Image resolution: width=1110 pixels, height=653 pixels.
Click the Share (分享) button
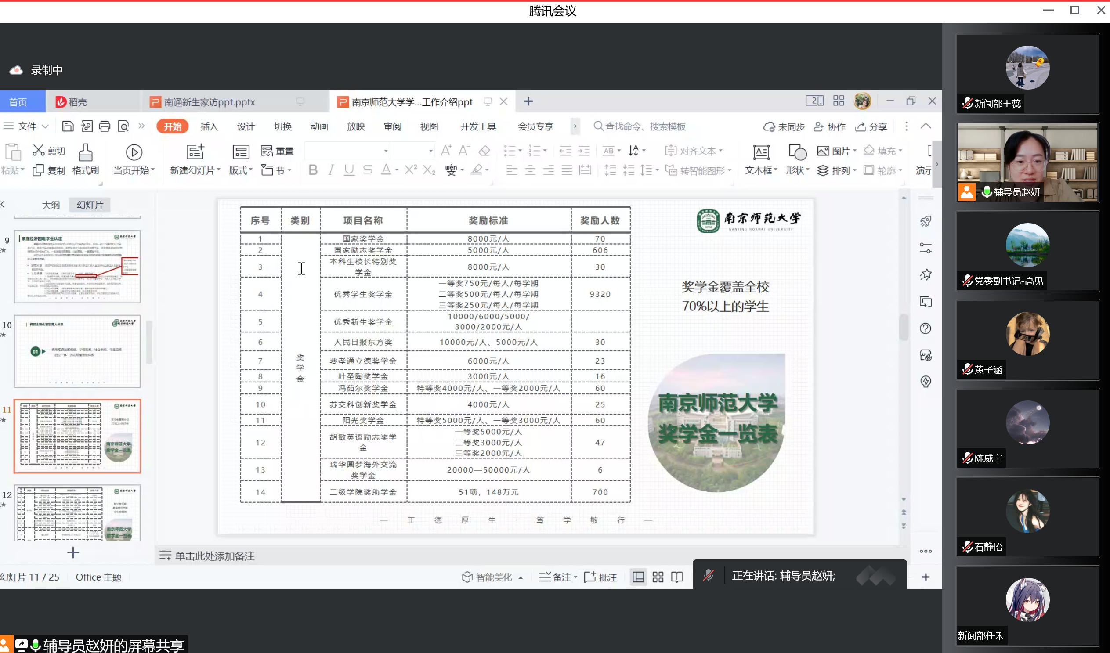click(x=871, y=127)
